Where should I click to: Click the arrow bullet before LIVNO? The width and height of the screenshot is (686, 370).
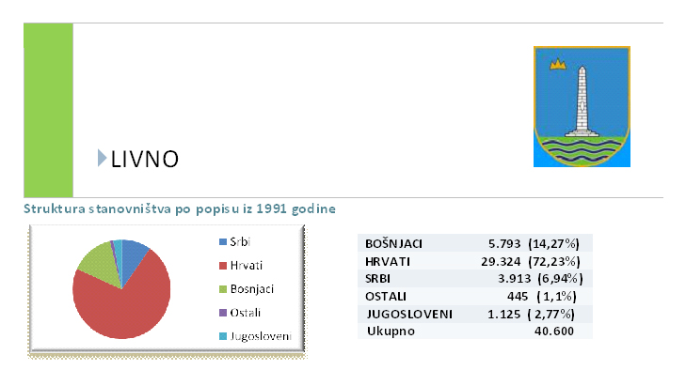(102, 158)
